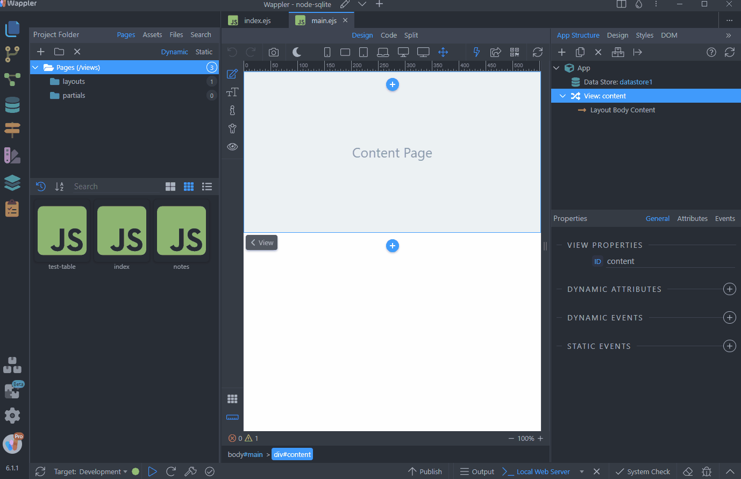The height and width of the screenshot is (479, 741).
Task: Open the DOM panel tab
Action: (669, 35)
